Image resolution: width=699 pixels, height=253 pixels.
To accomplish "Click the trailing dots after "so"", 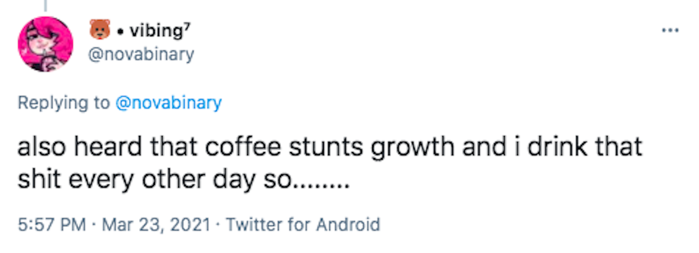I will (321, 184).
